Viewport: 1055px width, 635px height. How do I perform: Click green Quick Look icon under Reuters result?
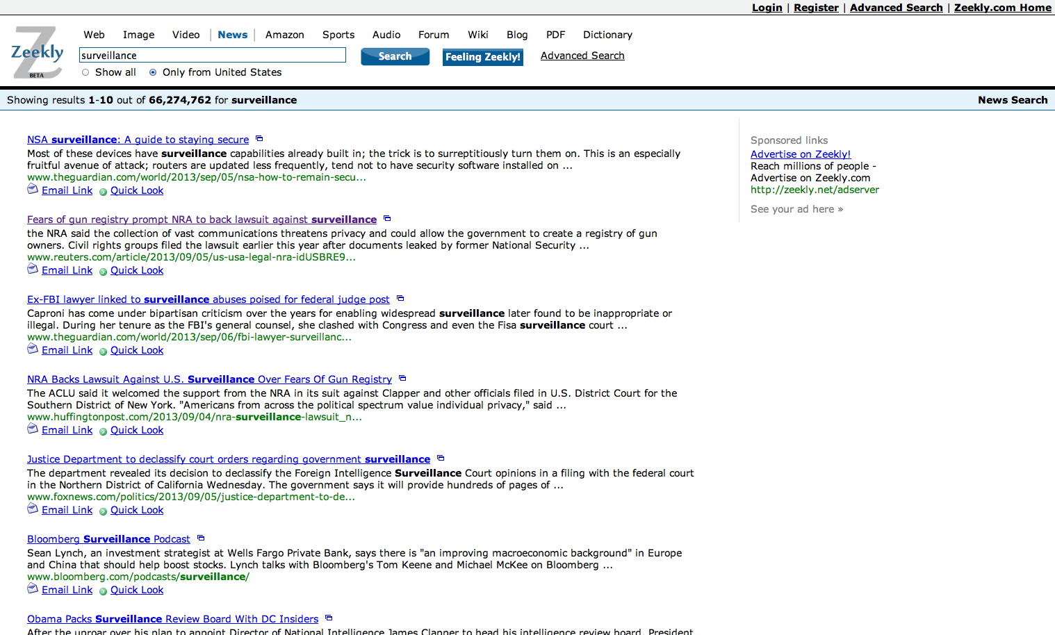click(103, 272)
